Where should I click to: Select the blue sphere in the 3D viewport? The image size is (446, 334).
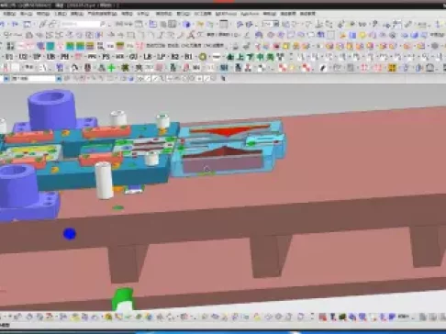[70, 234]
